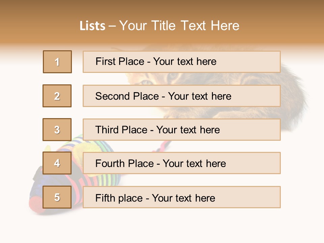324x243 pixels.
Task: Select the number 2 box
Action: 57,96
